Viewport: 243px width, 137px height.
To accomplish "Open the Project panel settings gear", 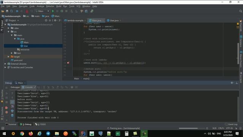I will pos(55,20).
